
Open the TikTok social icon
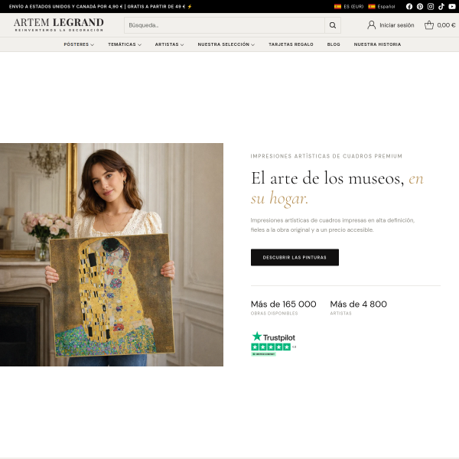tap(441, 6)
